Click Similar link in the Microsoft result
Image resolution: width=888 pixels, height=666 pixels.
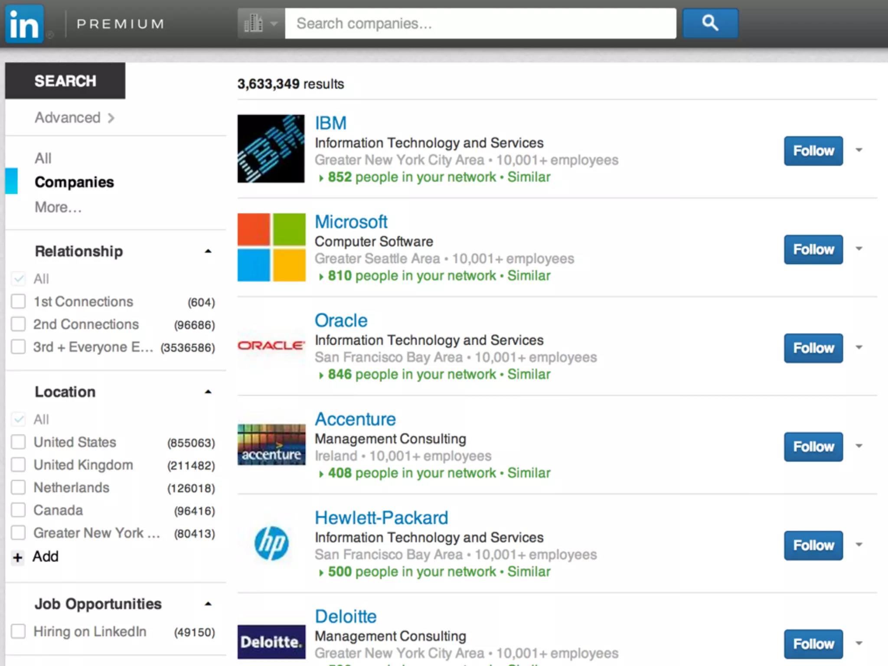(529, 275)
